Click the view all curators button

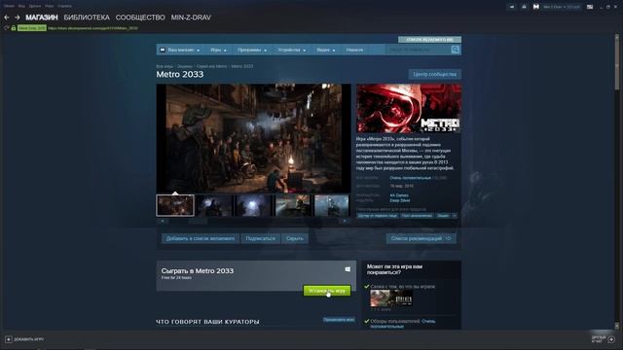(339, 320)
